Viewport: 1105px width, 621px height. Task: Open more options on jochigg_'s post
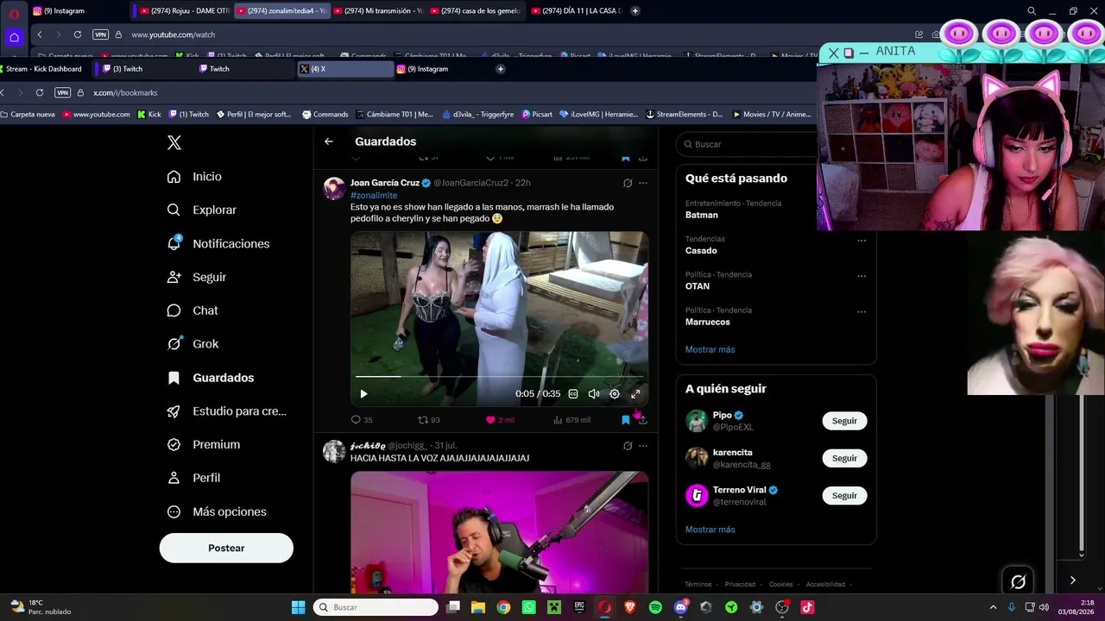pyautogui.click(x=642, y=446)
